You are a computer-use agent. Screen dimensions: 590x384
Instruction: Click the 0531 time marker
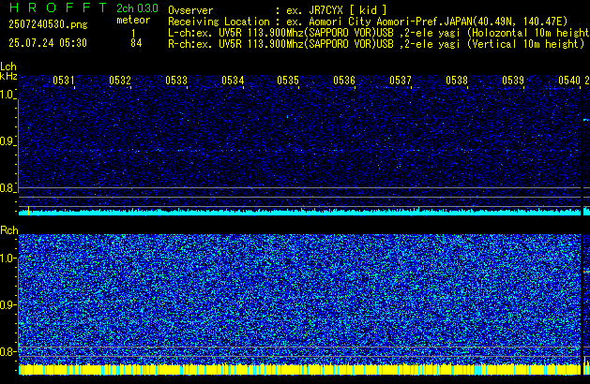[64, 81]
